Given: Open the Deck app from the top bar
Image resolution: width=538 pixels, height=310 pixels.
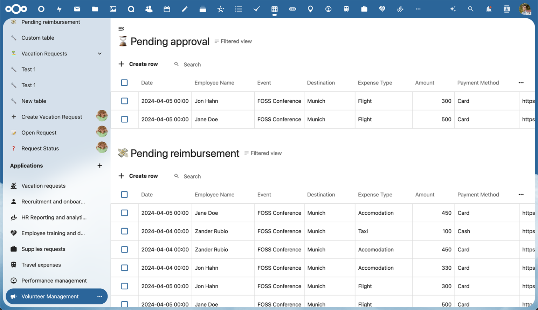Looking at the screenshot, I should click(202, 9).
